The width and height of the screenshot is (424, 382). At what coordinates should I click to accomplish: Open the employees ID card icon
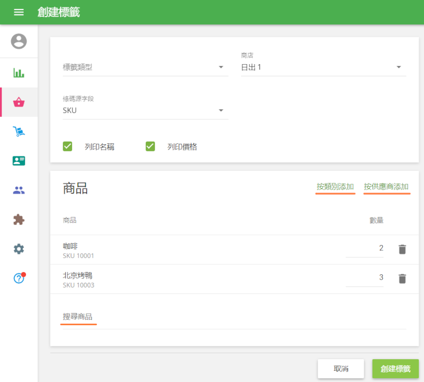tap(19, 161)
